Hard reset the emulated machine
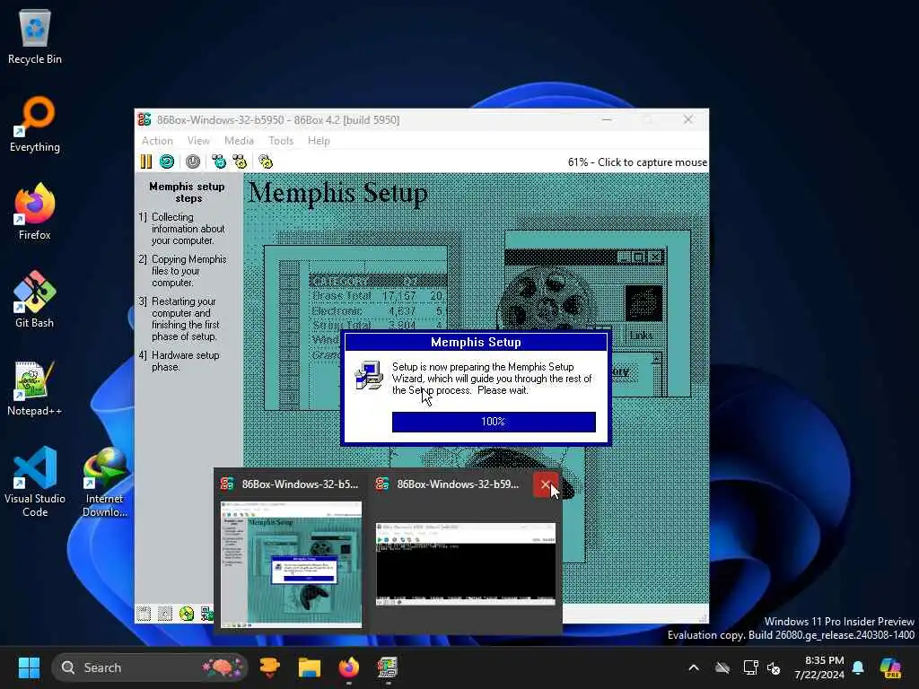919x689 pixels. (167, 161)
